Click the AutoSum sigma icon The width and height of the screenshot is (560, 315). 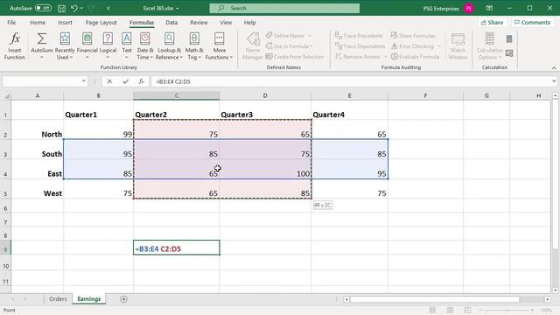pyautogui.click(x=42, y=38)
